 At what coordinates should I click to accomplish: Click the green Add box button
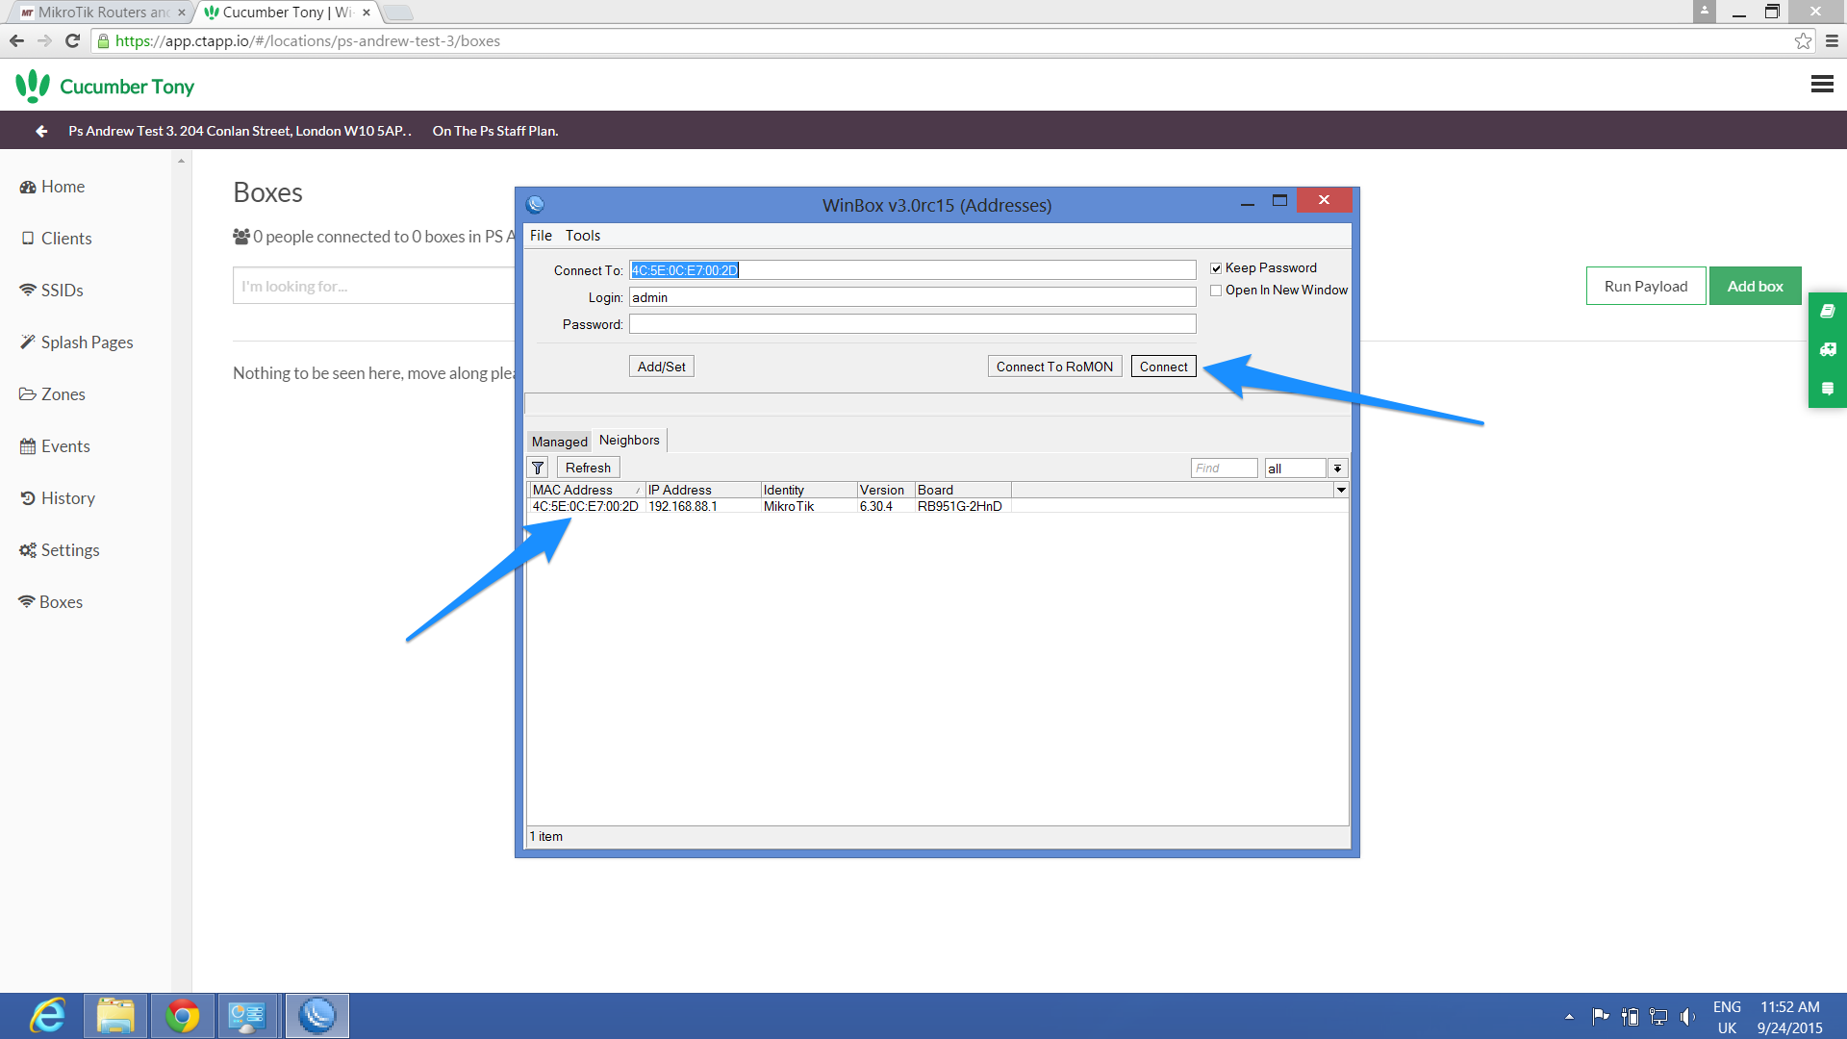[1755, 286]
